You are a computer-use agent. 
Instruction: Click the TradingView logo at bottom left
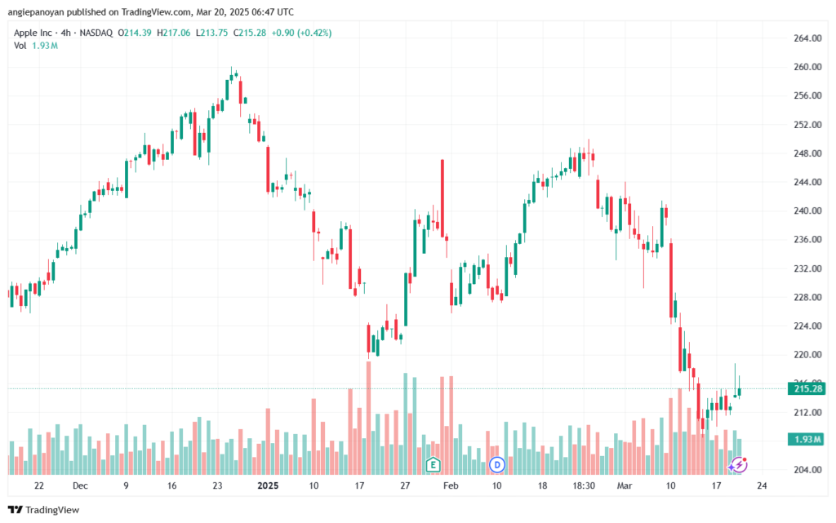click(x=44, y=510)
